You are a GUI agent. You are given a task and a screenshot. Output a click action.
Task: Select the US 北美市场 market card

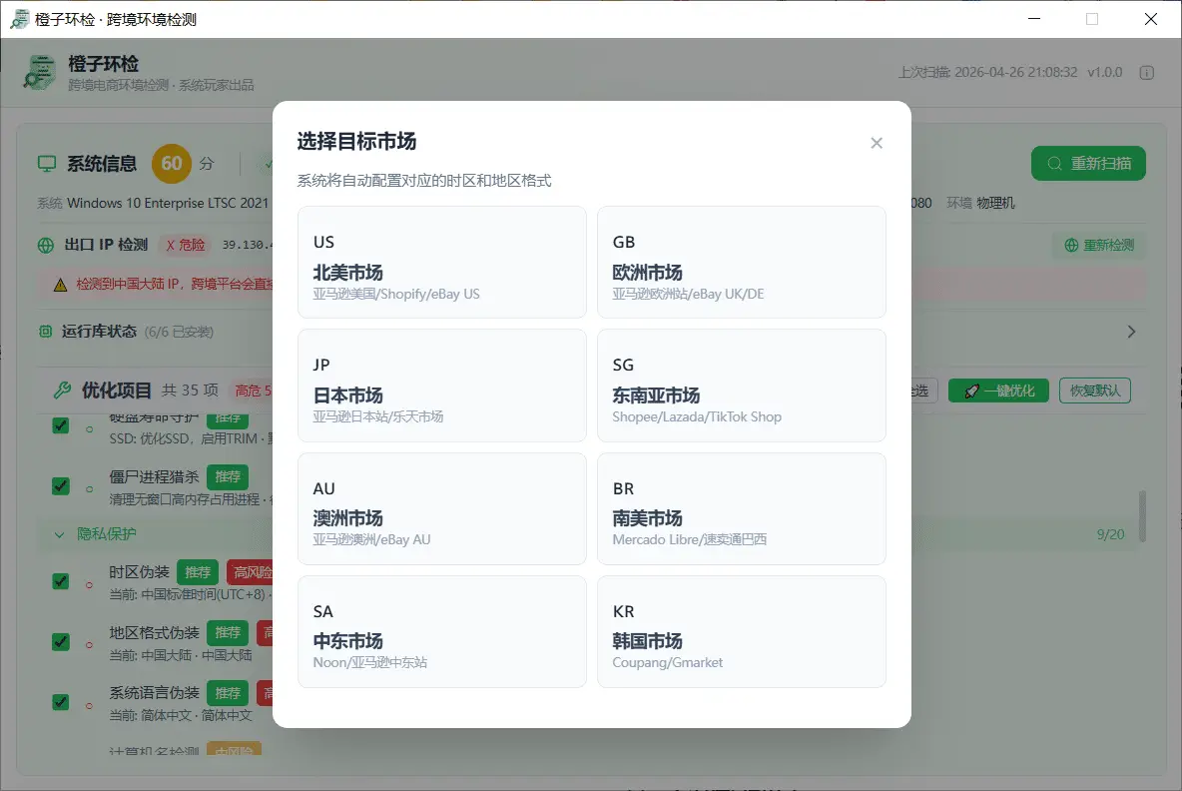pyautogui.click(x=441, y=262)
